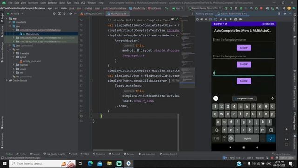Collapse the layout folder

coord(14,57)
